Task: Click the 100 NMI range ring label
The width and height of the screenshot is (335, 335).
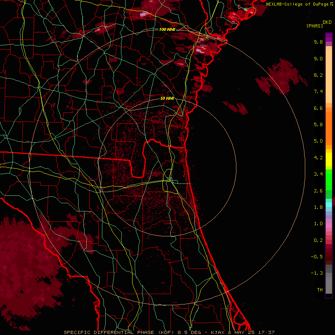Action: 167,29
